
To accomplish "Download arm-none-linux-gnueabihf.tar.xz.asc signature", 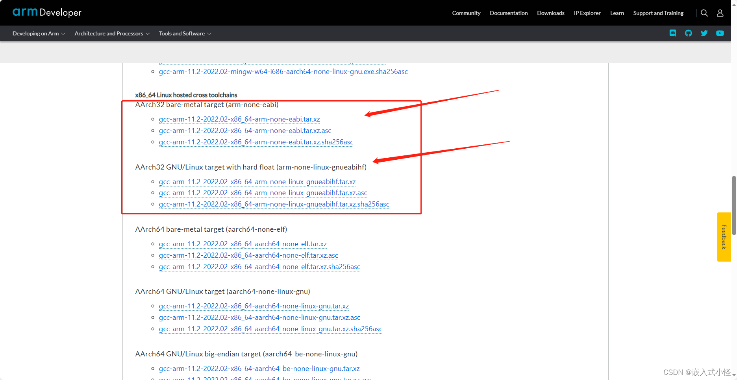I will pos(263,193).
